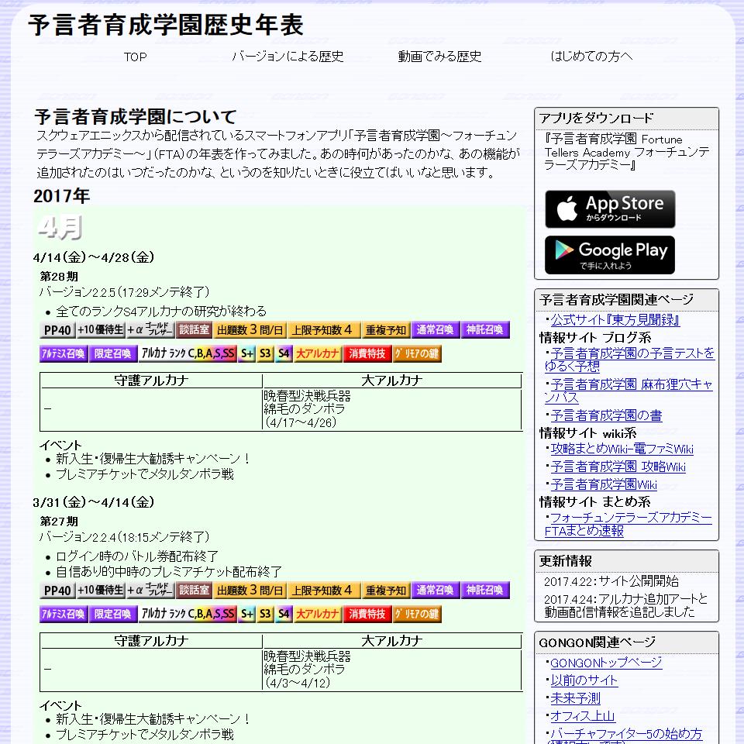Open the GONGONトップページ link
Image resolution: width=744 pixels, height=744 pixels.
[606, 663]
